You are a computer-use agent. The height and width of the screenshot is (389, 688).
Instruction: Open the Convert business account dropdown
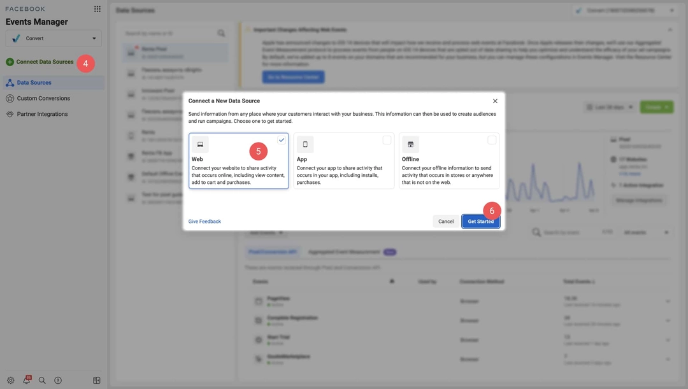(54, 38)
